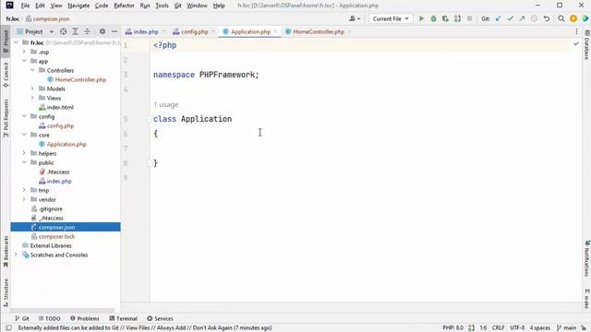Open the Commit tool window
This screenshot has height=332, width=591.
pyautogui.click(x=6, y=75)
